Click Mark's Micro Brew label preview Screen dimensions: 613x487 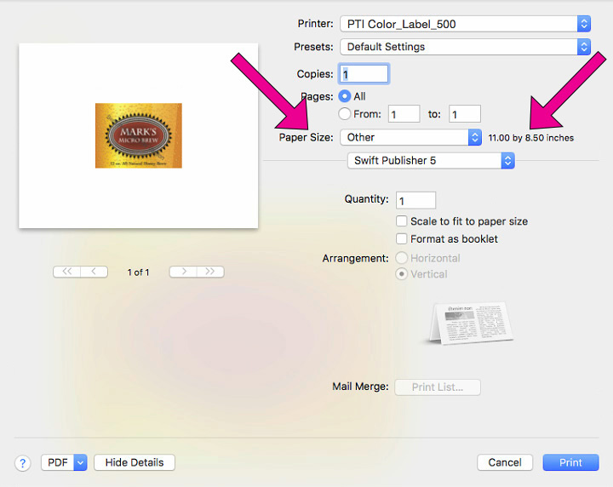pos(139,135)
